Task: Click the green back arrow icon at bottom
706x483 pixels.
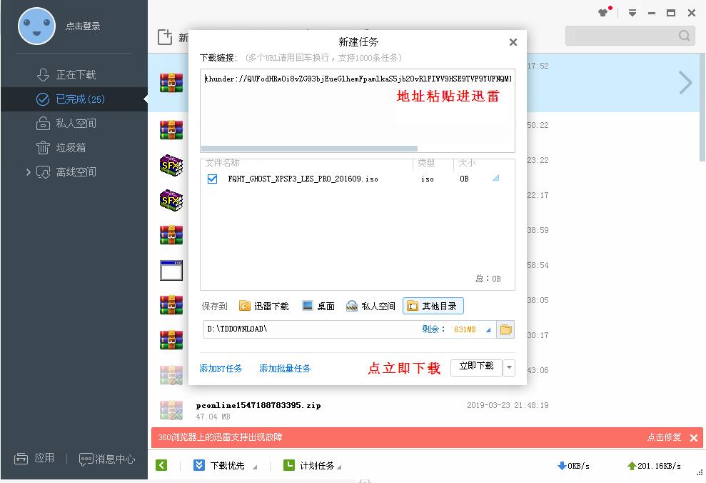Action: 161,465
